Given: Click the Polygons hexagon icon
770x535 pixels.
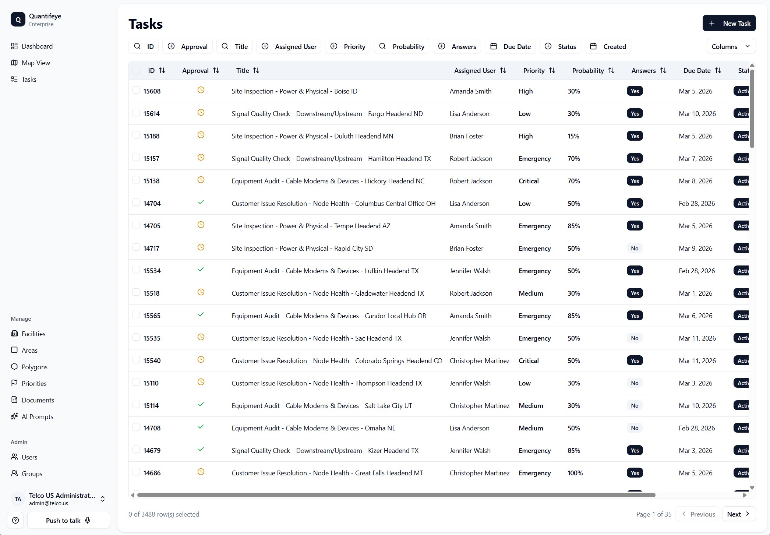Looking at the screenshot, I should pos(14,367).
